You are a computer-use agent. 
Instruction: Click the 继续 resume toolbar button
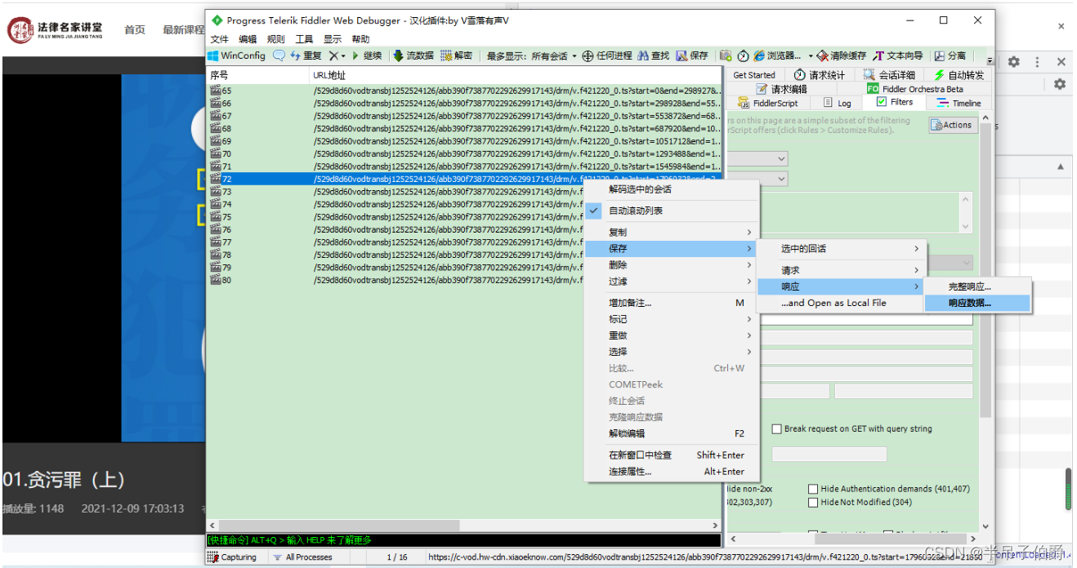tap(367, 55)
